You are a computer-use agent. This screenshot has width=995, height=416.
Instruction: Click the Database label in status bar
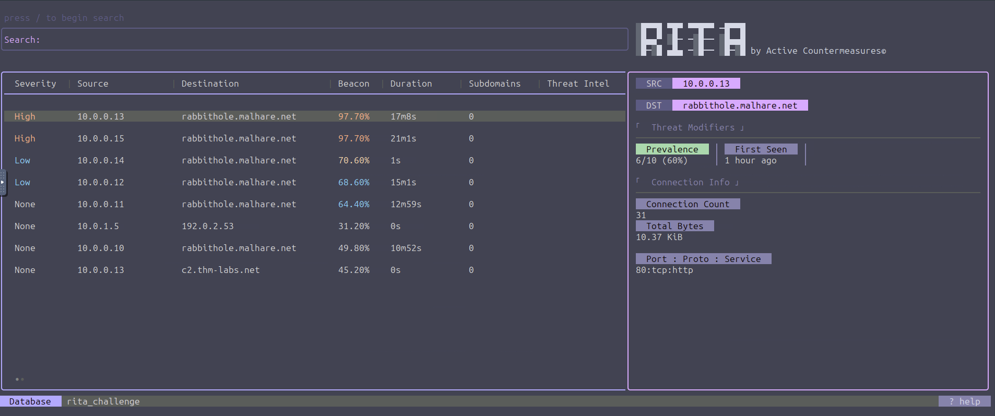click(x=30, y=401)
